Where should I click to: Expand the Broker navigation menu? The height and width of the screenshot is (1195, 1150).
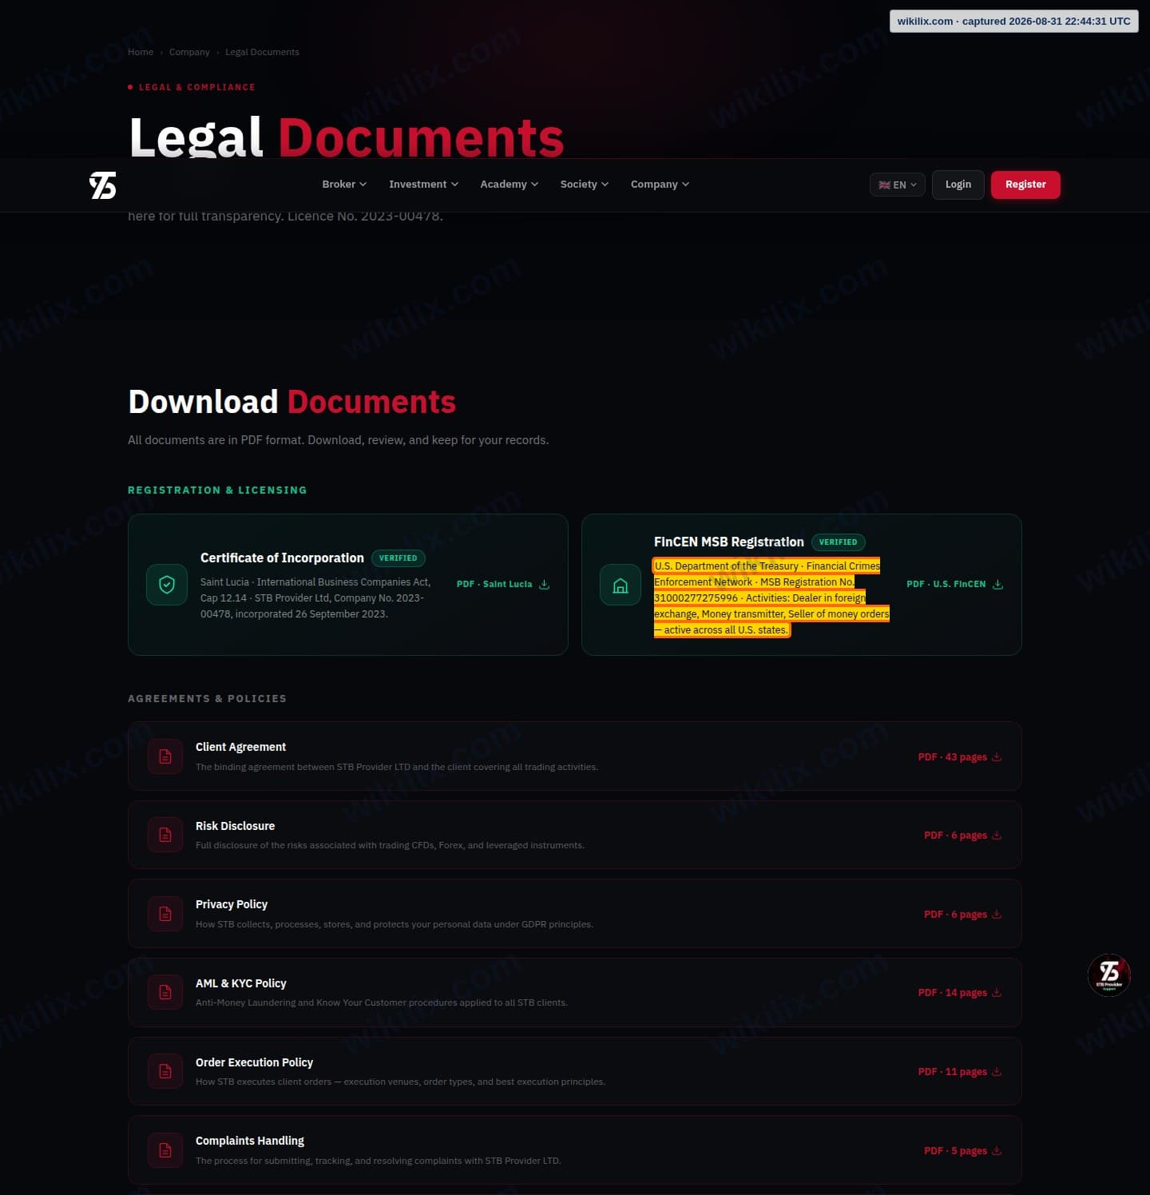[x=344, y=184]
